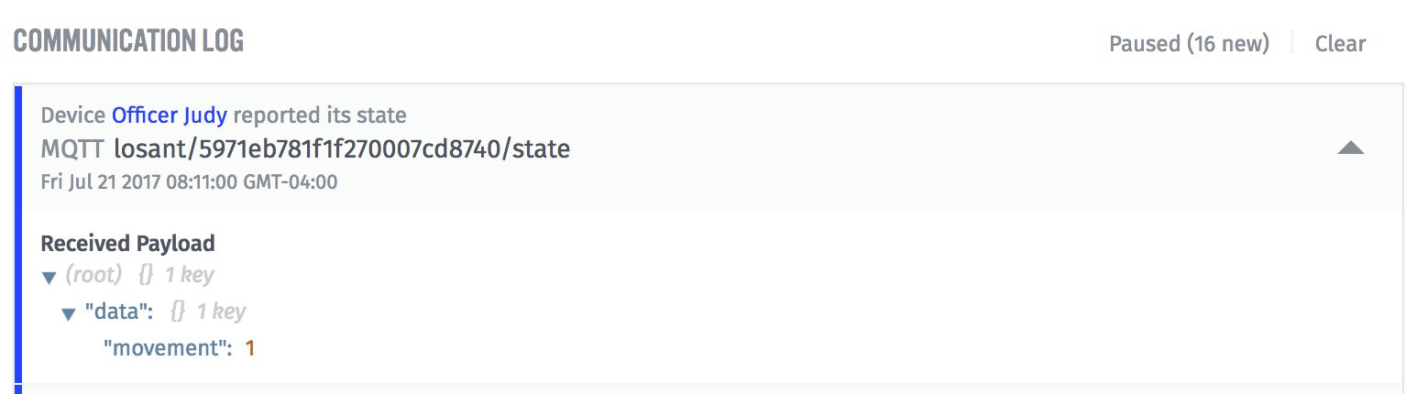This screenshot has width=1428, height=394.
Task: Click the Received Payload heading
Action: tap(127, 244)
